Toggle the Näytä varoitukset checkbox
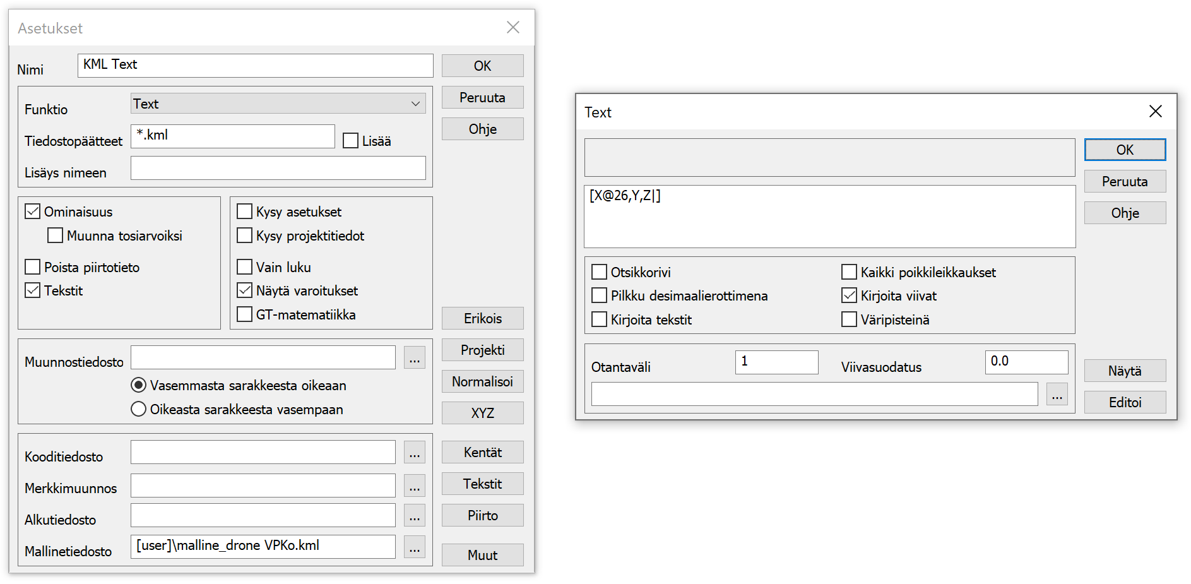The width and height of the screenshot is (1191, 584). (245, 290)
